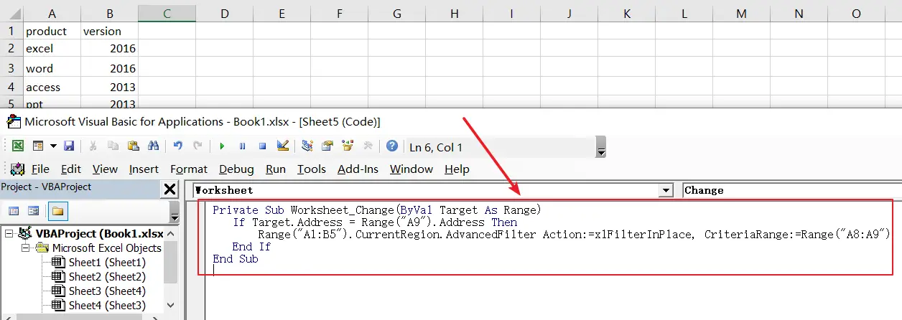
Task: Click the Undo arrow icon
Action: click(177, 146)
